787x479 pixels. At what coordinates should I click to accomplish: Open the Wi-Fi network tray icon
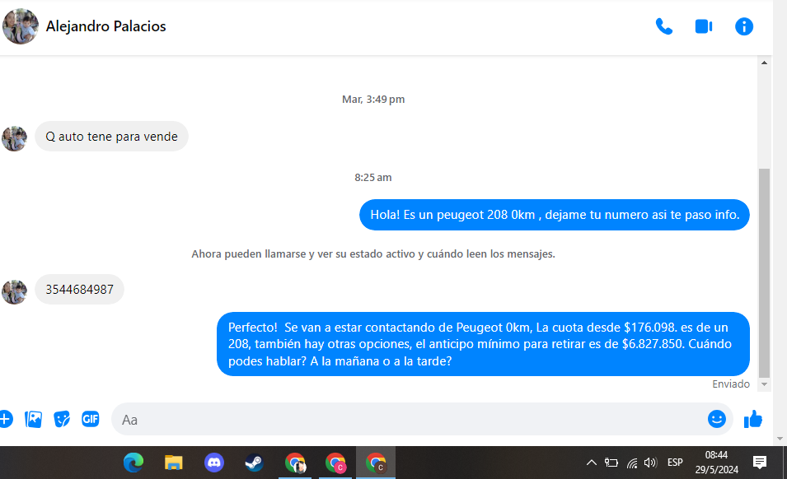pyautogui.click(x=632, y=463)
